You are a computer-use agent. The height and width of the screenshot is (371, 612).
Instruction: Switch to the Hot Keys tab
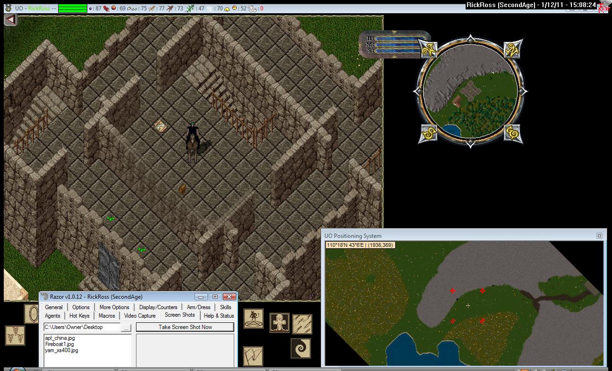click(x=79, y=316)
